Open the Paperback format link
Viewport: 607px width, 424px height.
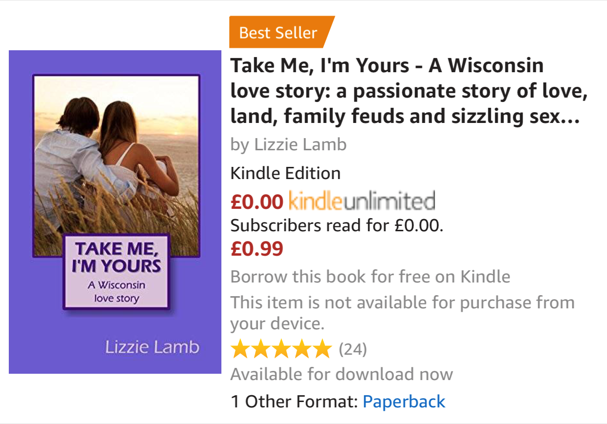(x=404, y=402)
